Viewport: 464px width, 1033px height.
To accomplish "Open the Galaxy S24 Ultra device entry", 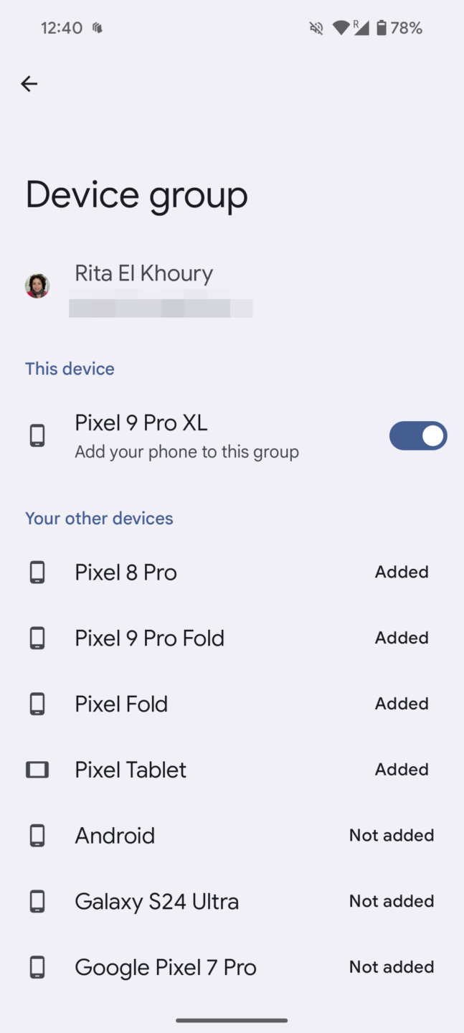I will 156,901.
